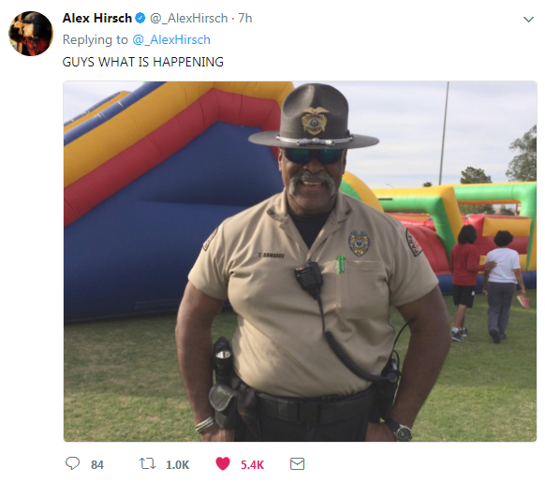The width and height of the screenshot is (545, 483).
Task: Click the reply speech bubble icon
Action: click(73, 464)
